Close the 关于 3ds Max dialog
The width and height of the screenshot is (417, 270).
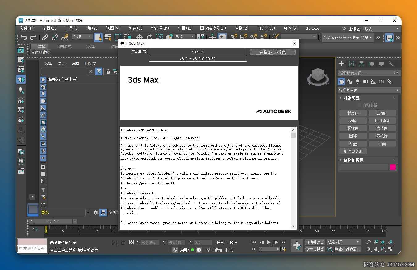pyautogui.click(x=294, y=43)
